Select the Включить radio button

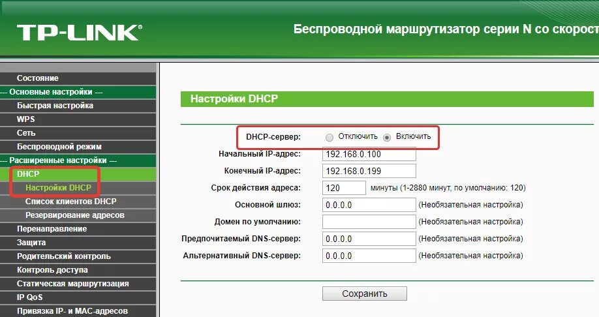[387, 138]
